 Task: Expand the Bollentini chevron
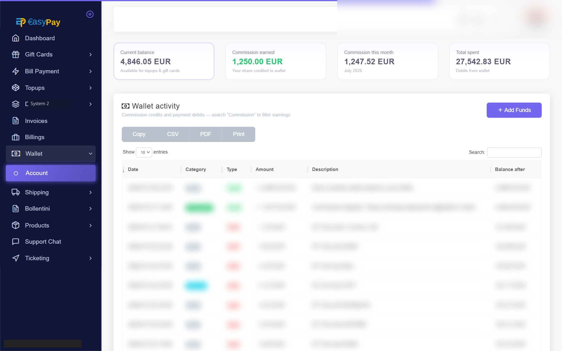pos(91,209)
